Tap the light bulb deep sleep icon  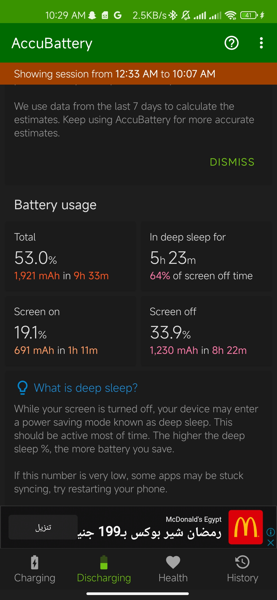point(23,388)
